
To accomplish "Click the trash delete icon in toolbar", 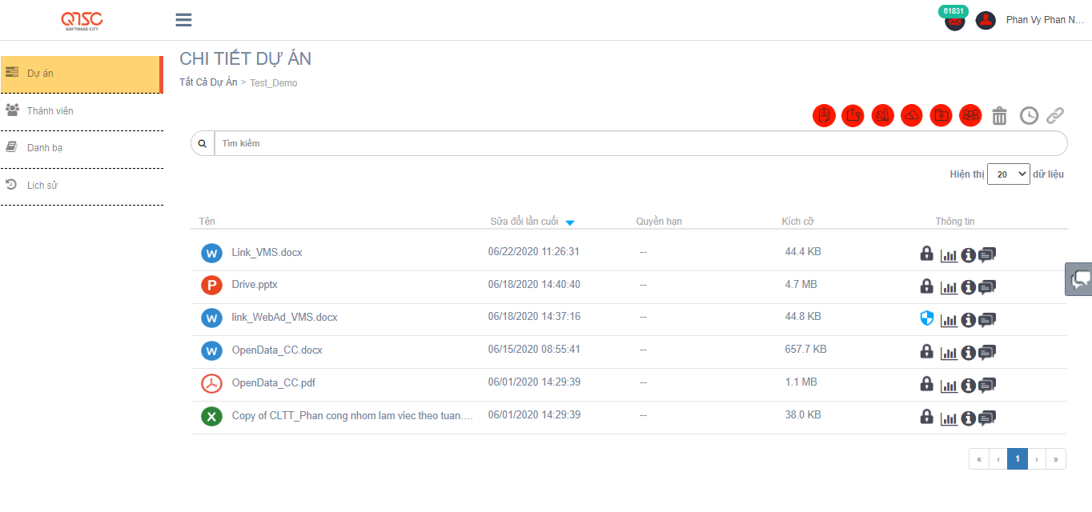I will (999, 116).
